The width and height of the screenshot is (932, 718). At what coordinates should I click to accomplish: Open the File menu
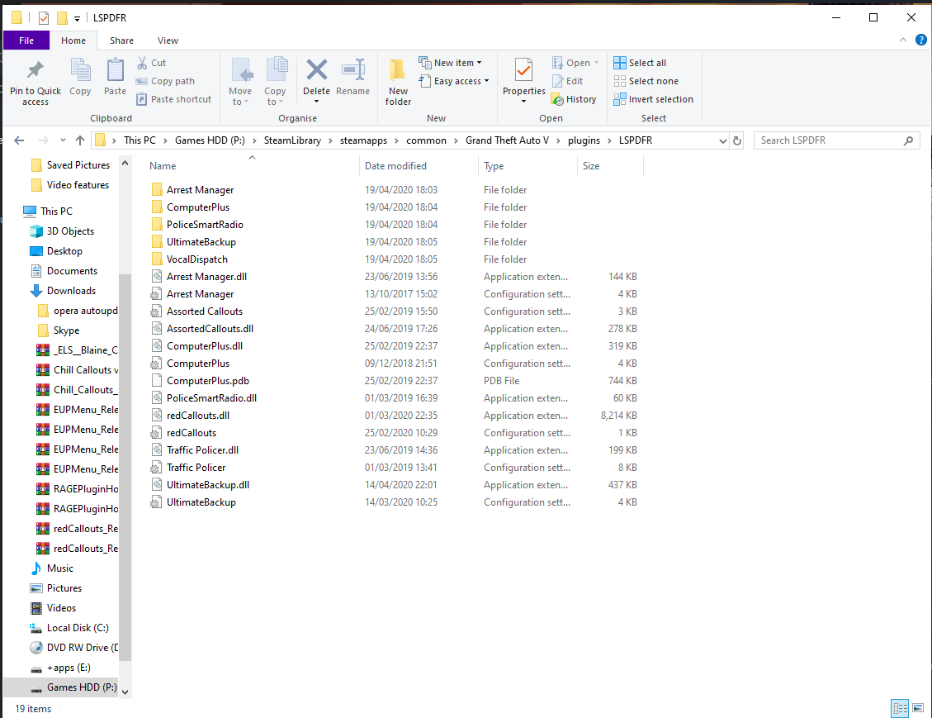tap(26, 40)
